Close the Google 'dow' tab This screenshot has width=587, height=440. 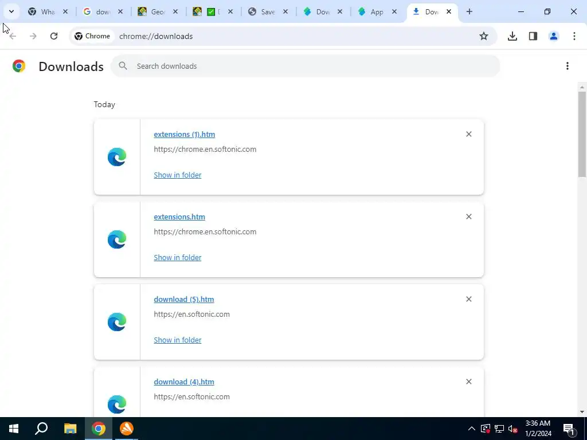click(120, 11)
